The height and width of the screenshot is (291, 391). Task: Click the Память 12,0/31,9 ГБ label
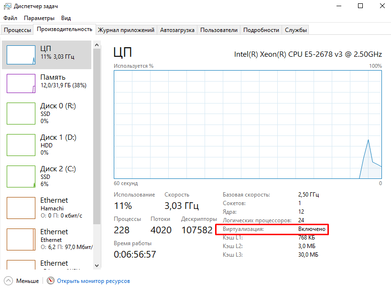coord(64,81)
